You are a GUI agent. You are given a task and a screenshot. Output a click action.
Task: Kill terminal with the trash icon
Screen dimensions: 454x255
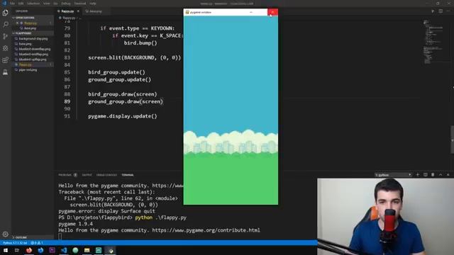pos(433,175)
